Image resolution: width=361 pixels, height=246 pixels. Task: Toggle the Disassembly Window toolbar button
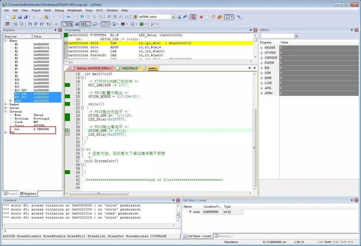70,24
